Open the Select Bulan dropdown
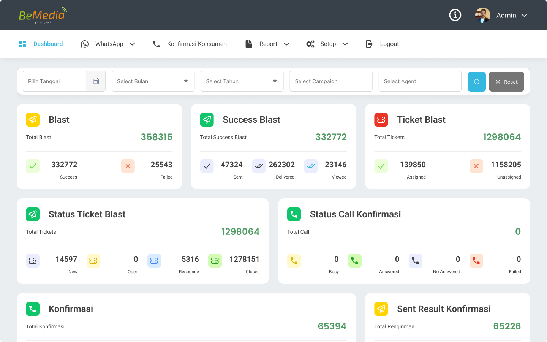 click(153, 81)
